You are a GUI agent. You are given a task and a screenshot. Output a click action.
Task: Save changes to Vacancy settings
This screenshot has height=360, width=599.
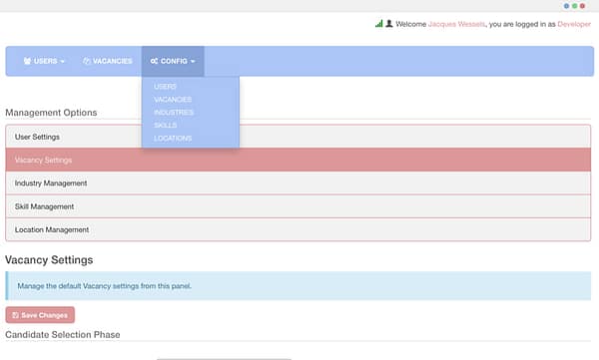(40, 315)
